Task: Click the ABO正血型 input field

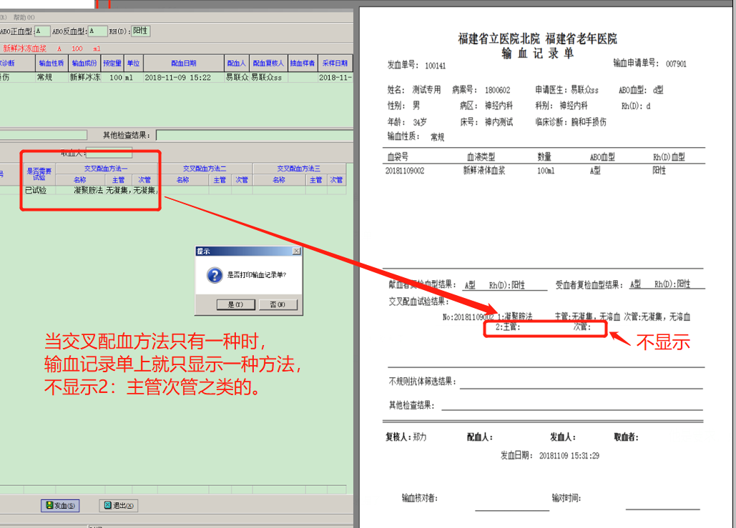Action: coord(42,31)
